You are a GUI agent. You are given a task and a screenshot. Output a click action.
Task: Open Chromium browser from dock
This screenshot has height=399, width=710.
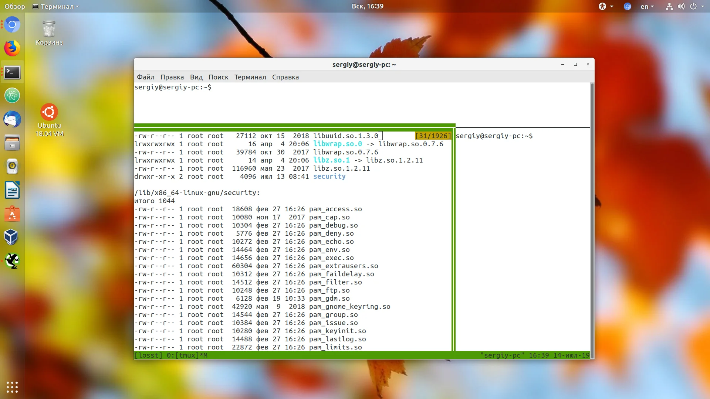12,25
